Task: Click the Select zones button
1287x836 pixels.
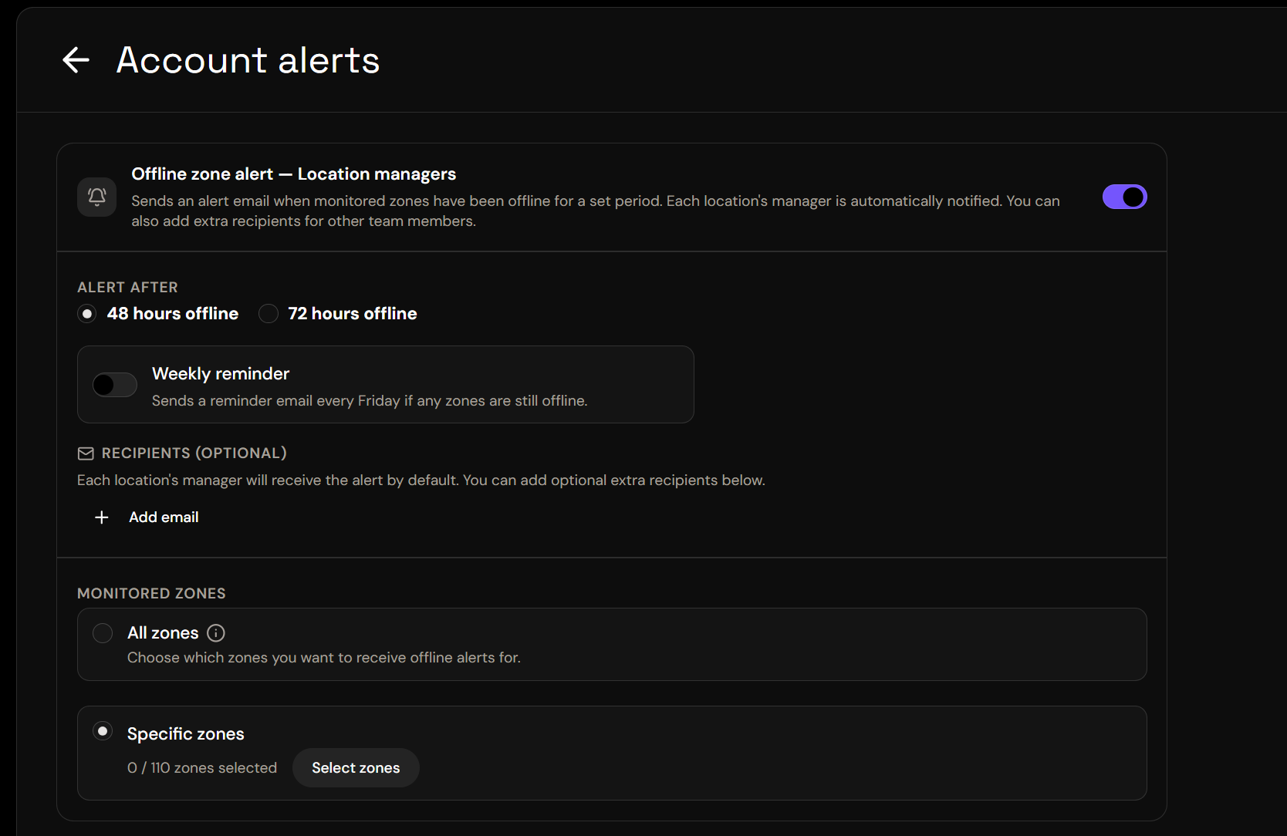Action: 356,768
